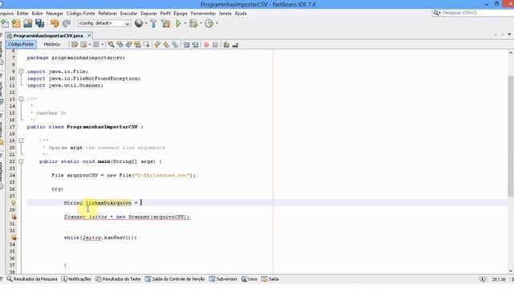Open the config. default dropdown

click(104, 23)
